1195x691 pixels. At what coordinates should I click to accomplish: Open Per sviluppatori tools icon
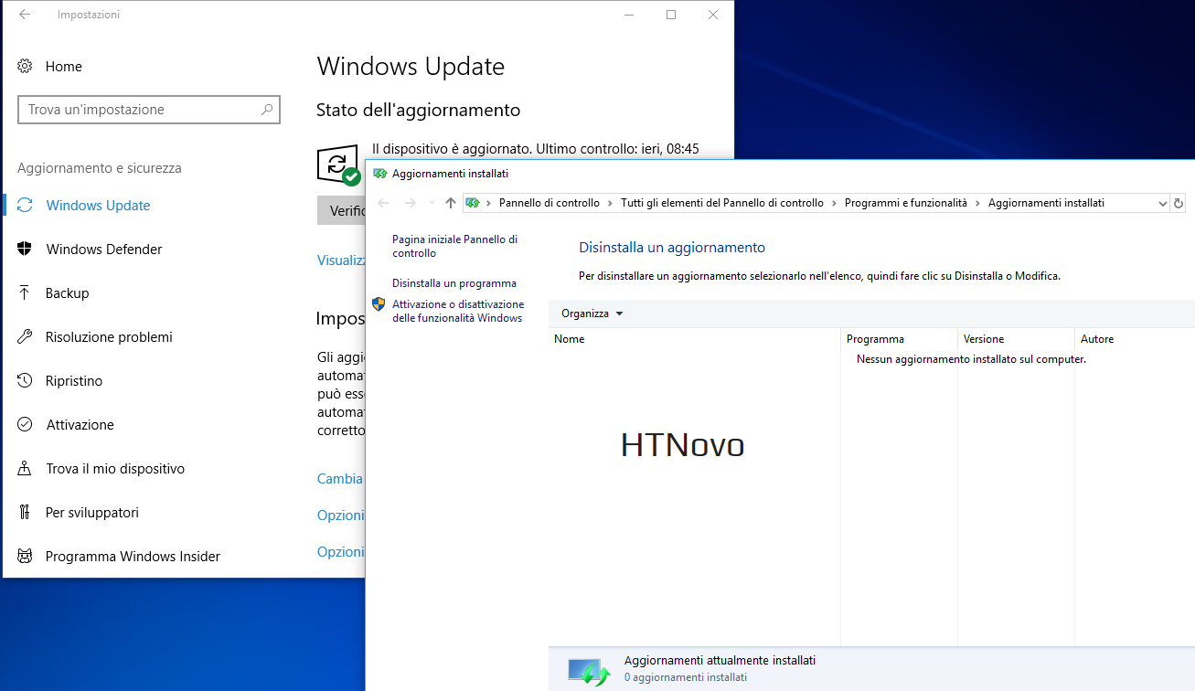pyautogui.click(x=26, y=512)
